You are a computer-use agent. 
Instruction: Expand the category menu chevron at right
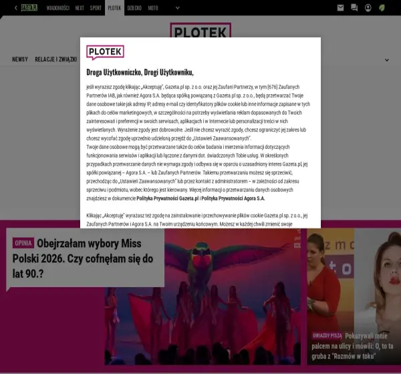click(x=387, y=60)
